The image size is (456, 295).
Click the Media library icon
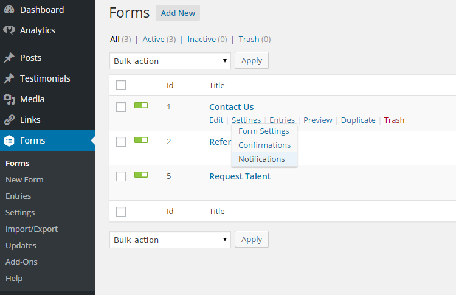9,99
